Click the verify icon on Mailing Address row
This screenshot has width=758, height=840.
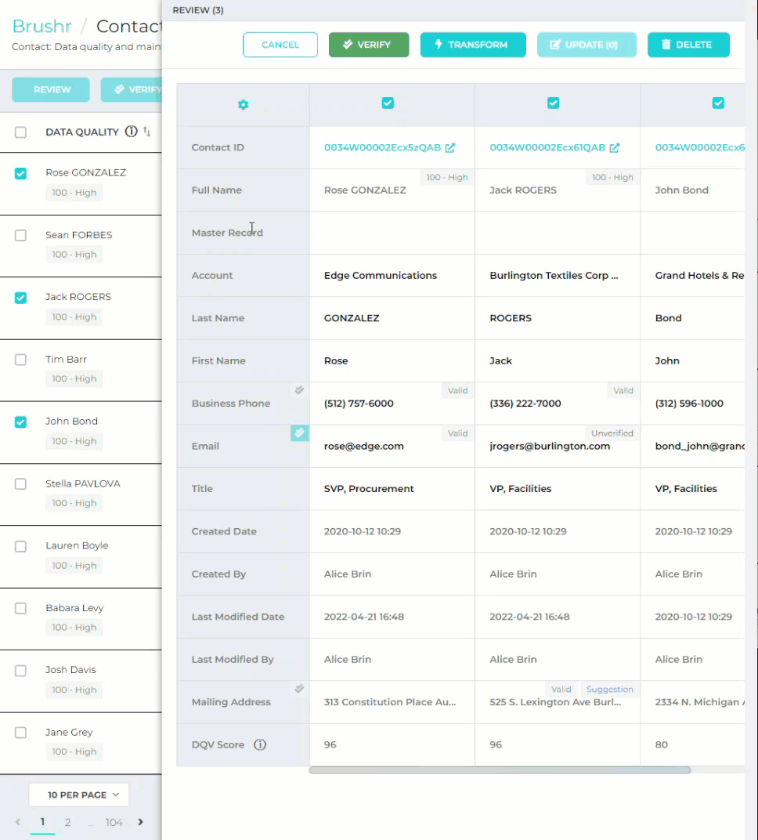(299, 689)
